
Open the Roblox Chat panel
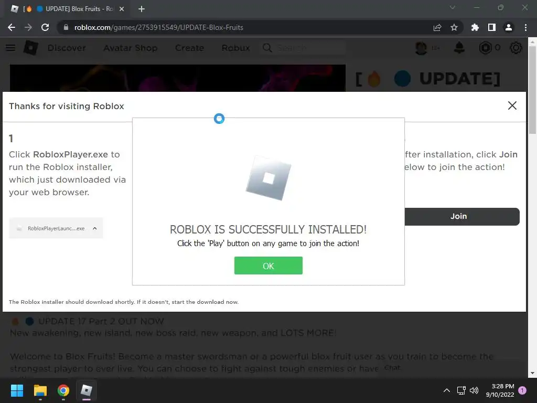(392, 367)
